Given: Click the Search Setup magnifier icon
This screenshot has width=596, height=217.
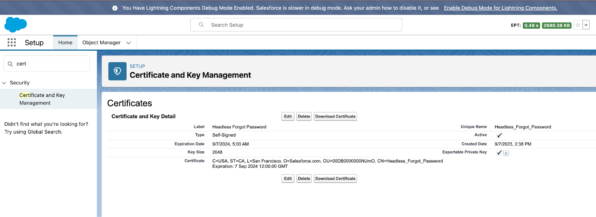Looking at the screenshot, I should pos(201,25).
